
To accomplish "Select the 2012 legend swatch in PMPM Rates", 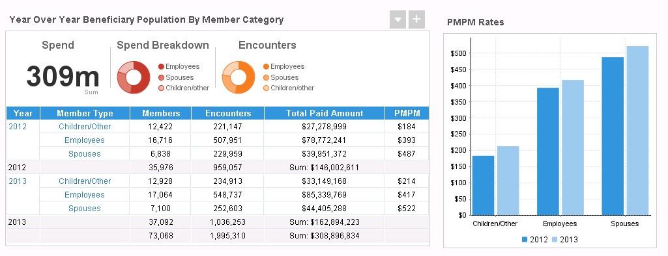I will 525,240.
